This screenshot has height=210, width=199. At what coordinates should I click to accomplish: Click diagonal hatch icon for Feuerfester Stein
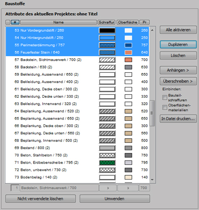coord(107,52)
